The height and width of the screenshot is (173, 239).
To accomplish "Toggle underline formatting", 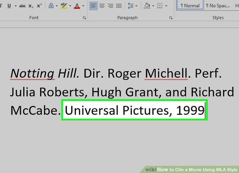I will click(x=9, y=6).
